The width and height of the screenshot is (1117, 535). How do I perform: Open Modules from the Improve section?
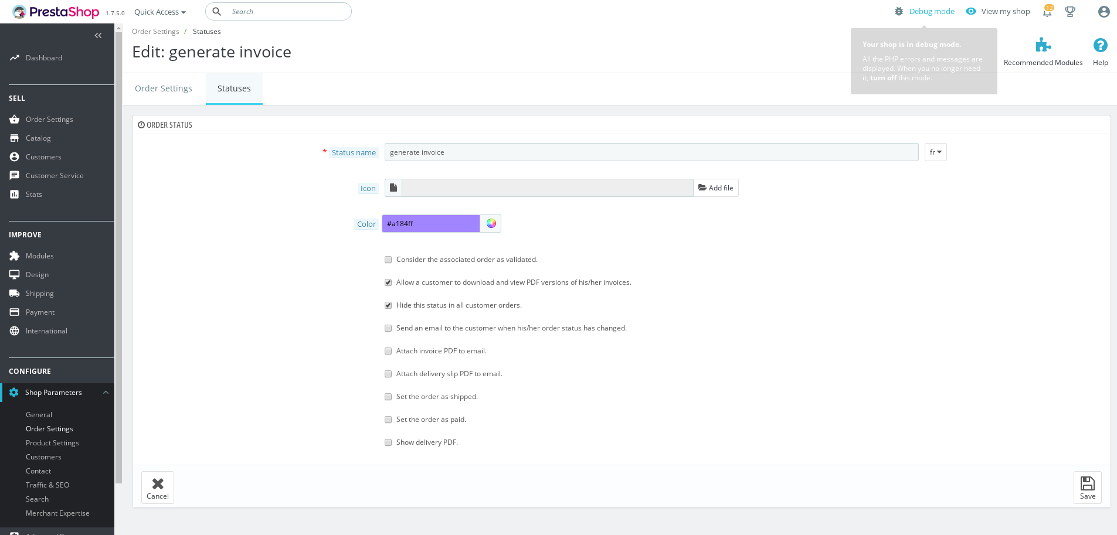click(x=39, y=255)
